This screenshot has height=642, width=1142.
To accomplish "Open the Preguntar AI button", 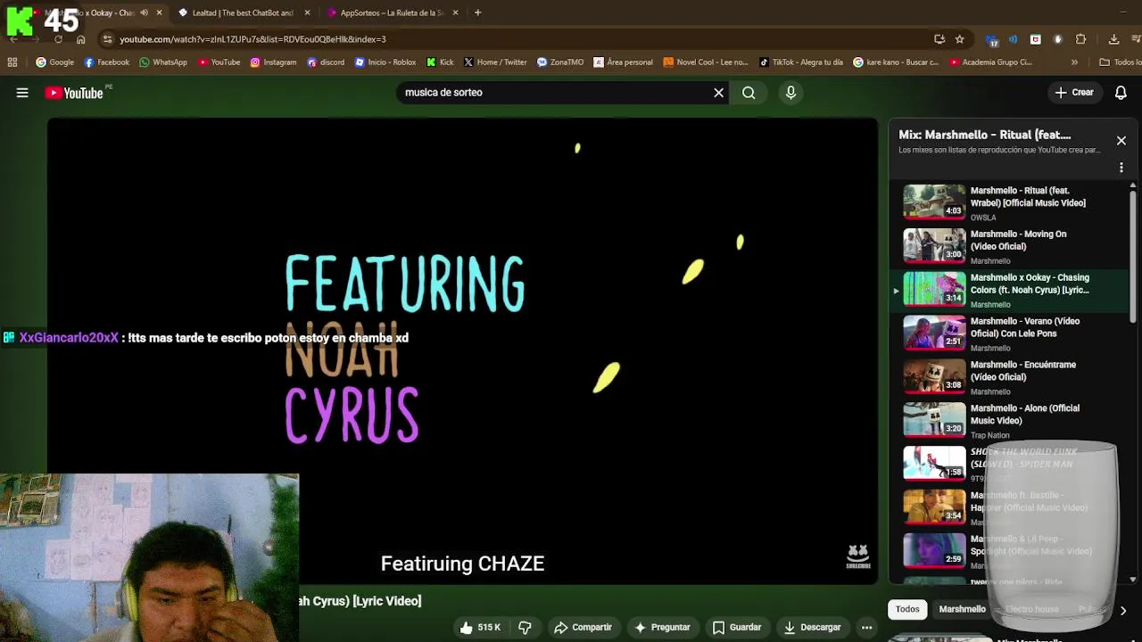I will tap(661, 628).
